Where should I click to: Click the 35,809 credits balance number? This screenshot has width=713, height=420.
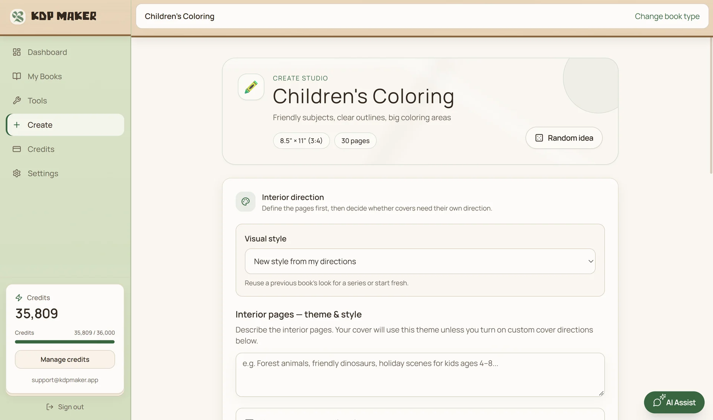[37, 314]
